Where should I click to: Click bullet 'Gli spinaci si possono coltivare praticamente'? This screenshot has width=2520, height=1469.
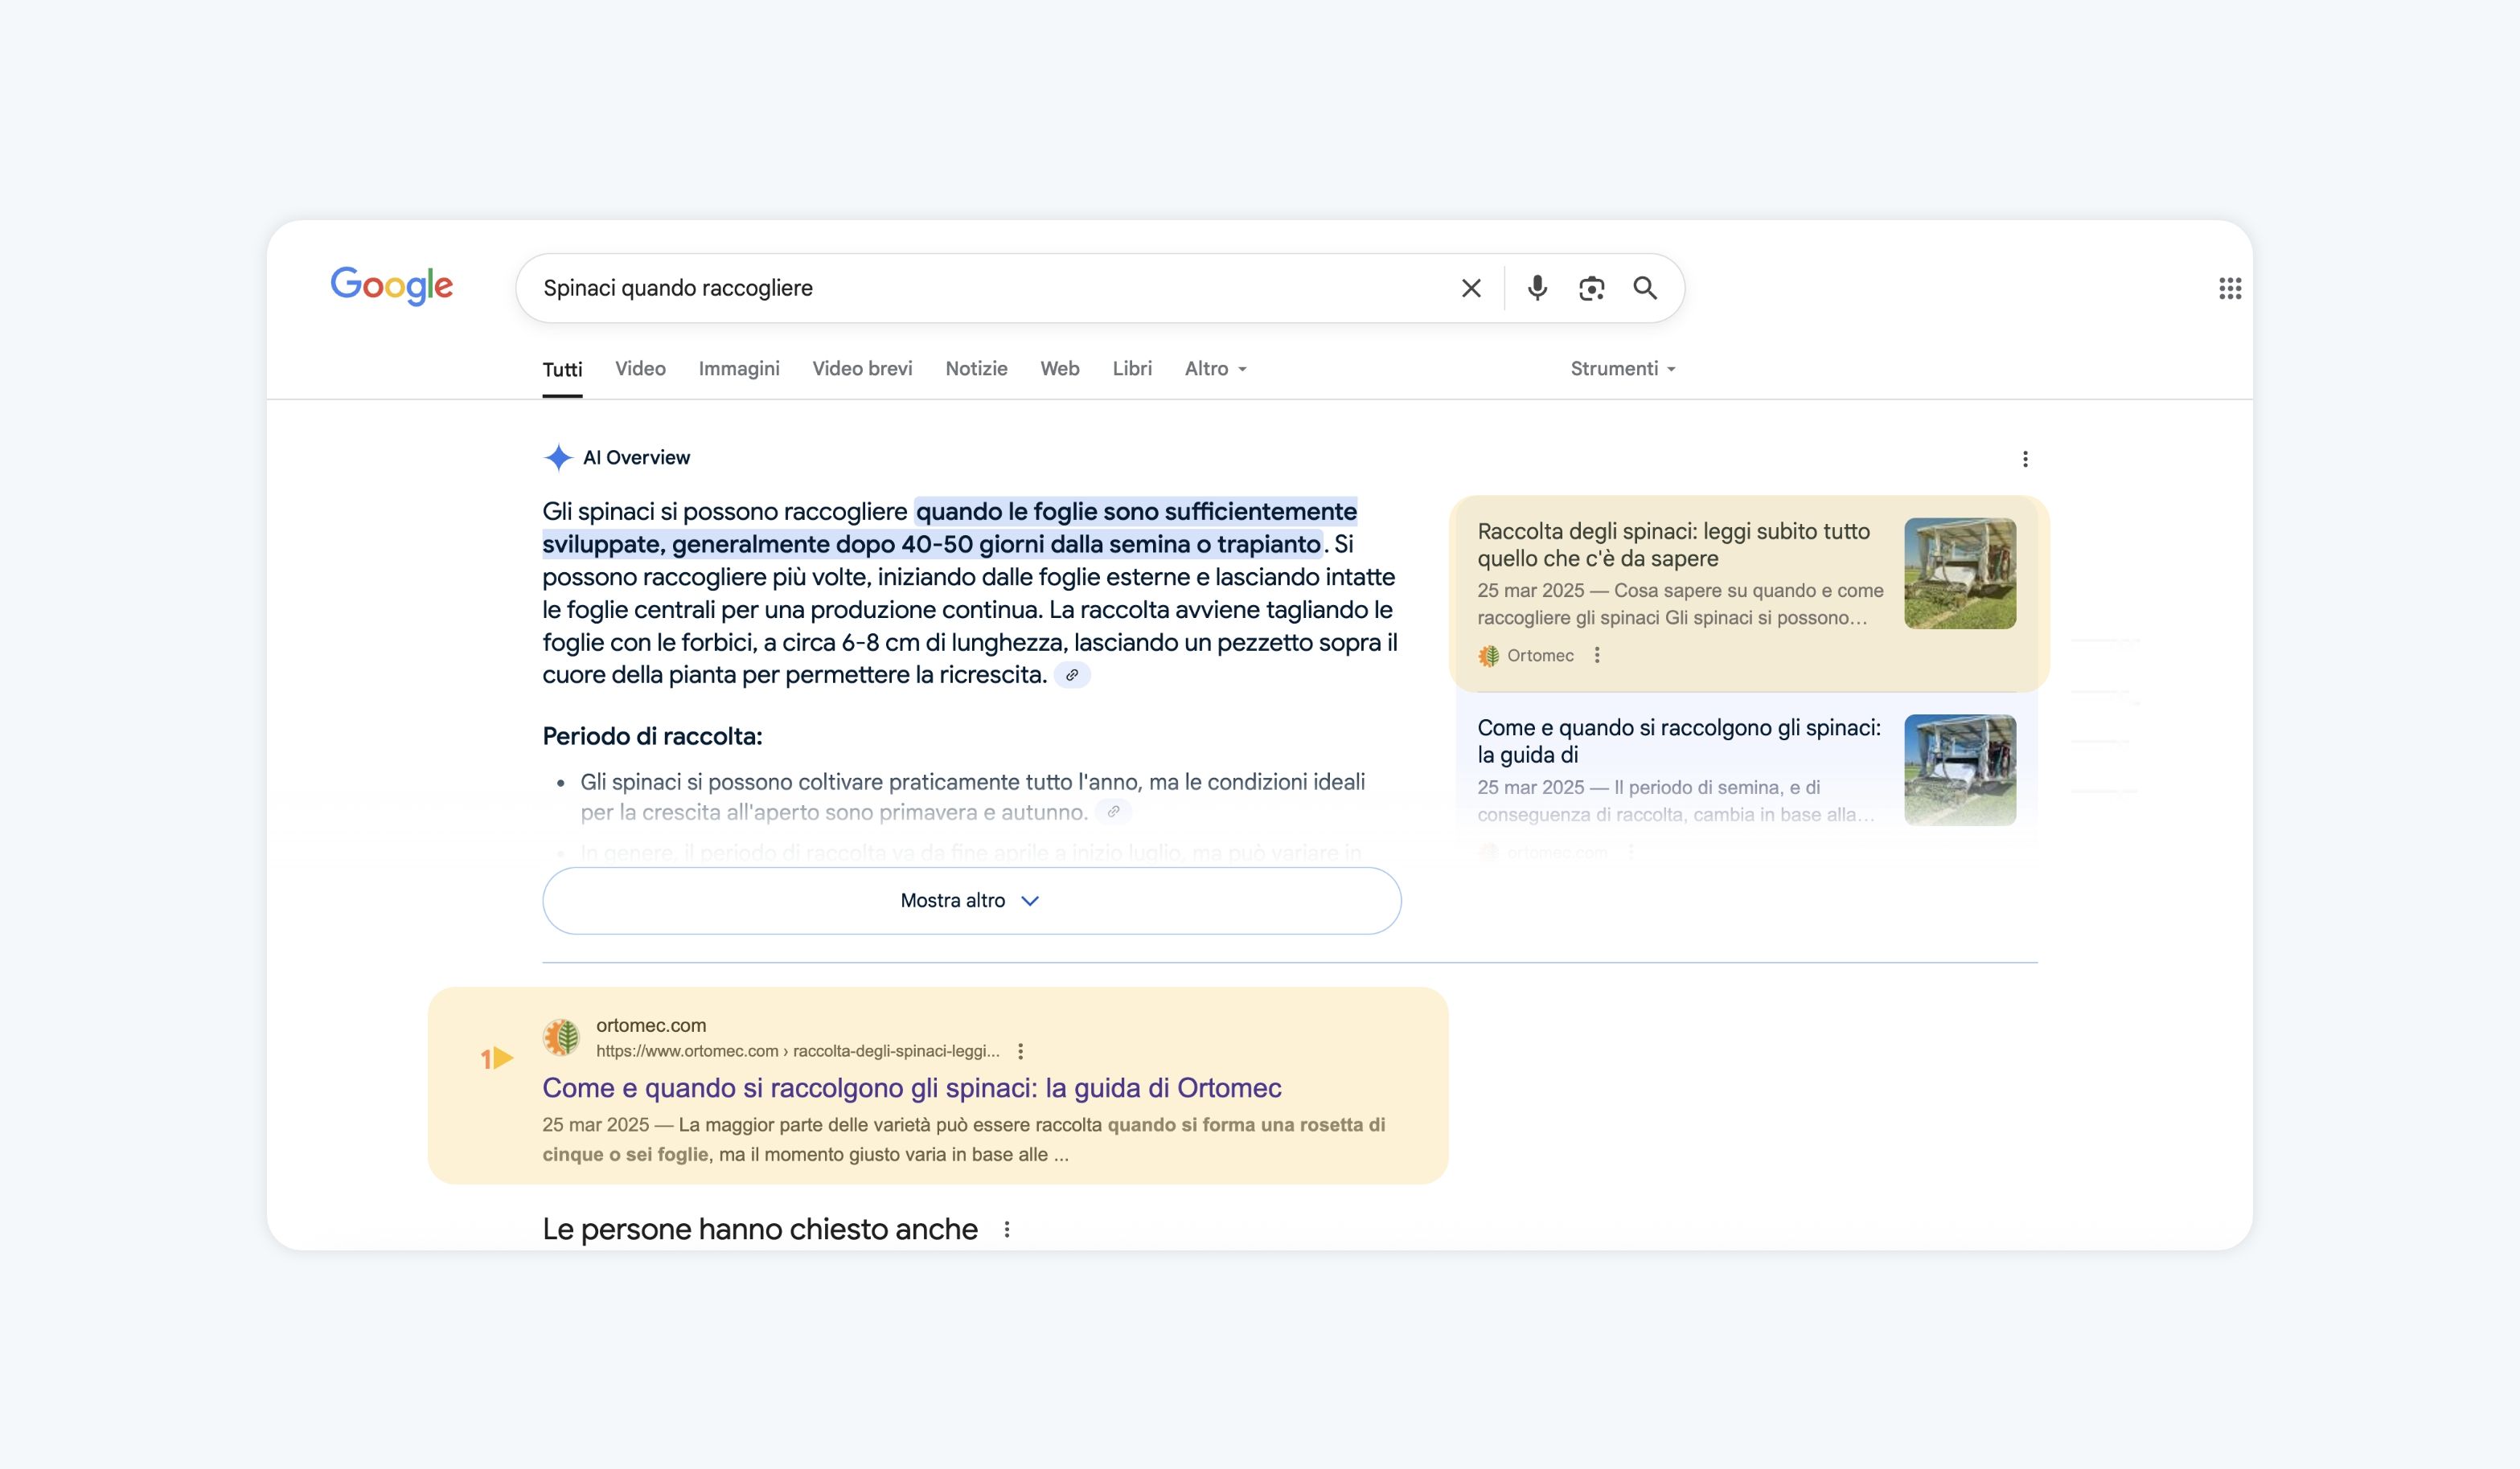pos(973,796)
